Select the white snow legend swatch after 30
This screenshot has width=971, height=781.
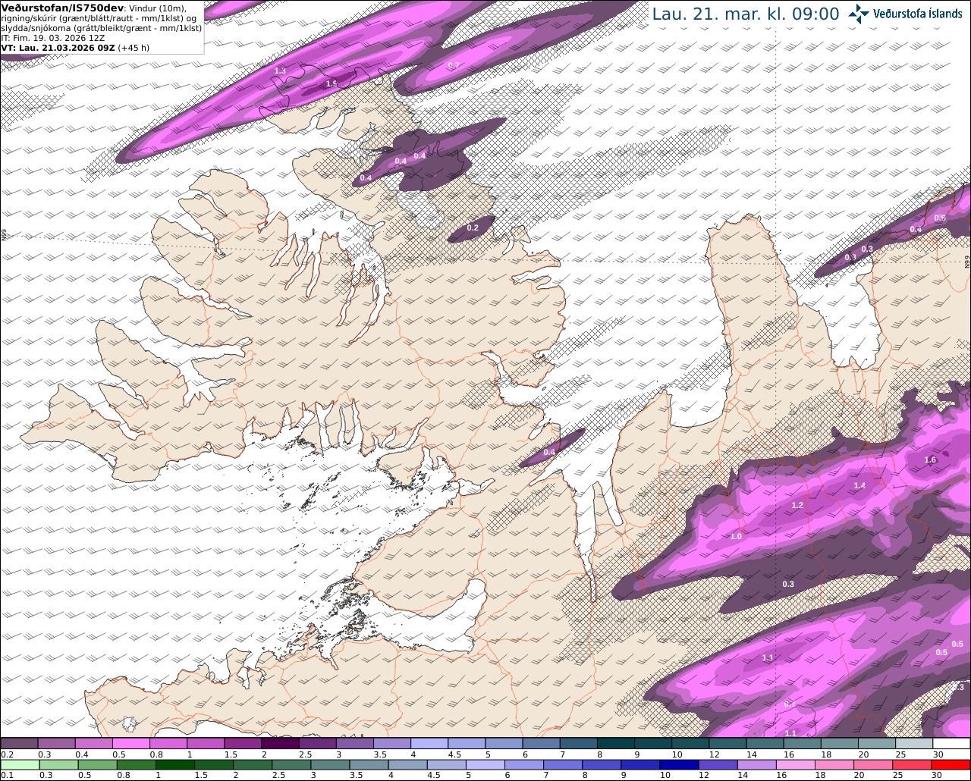pyautogui.click(x=951, y=744)
